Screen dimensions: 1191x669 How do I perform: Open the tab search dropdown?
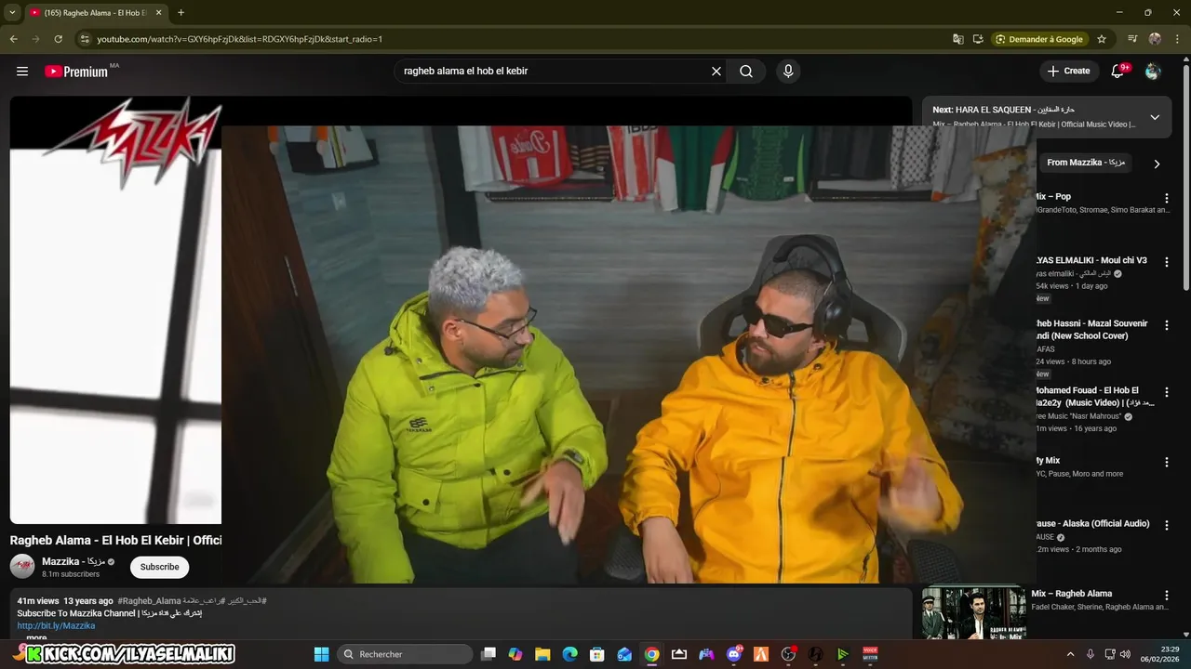pyautogui.click(x=12, y=13)
